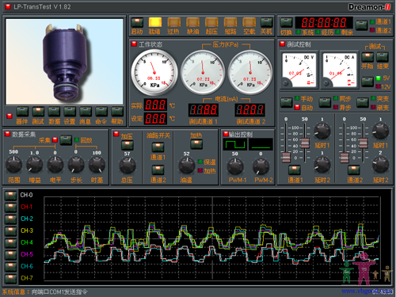The image size is (396, 297).
Task: Toggle the 油路开关 通道2 button
Action: coord(158,170)
